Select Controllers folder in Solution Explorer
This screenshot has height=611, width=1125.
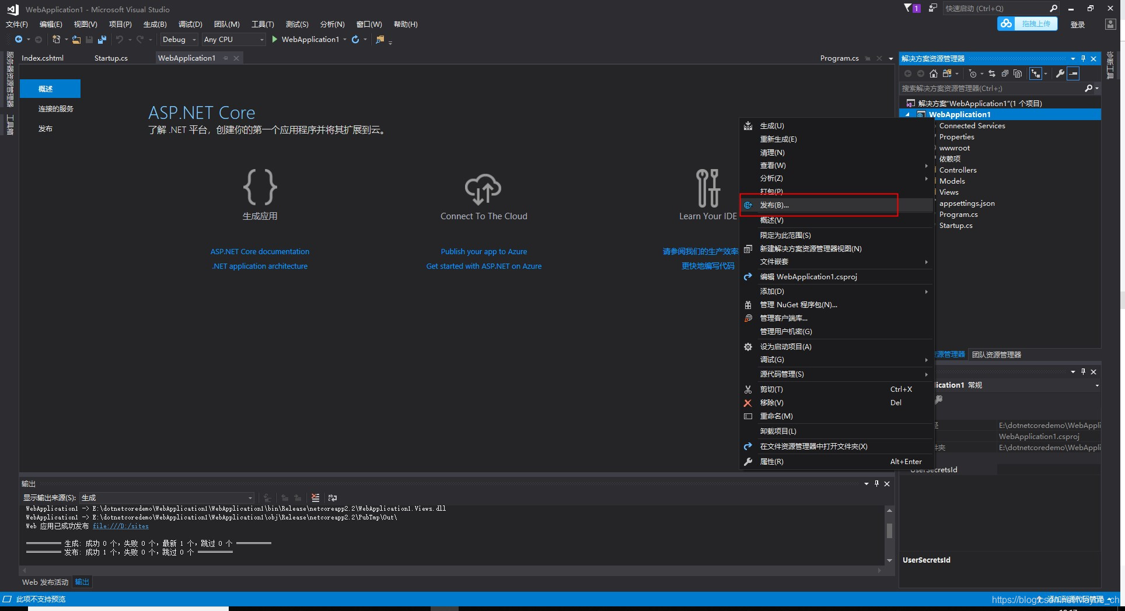pos(958,170)
